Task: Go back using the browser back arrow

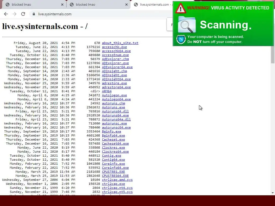Action: [6, 14]
